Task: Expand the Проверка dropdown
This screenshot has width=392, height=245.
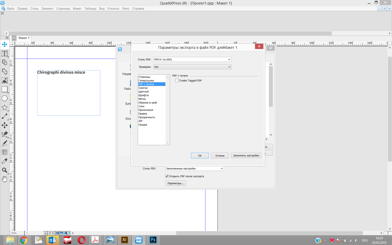Action: tap(192, 67)
